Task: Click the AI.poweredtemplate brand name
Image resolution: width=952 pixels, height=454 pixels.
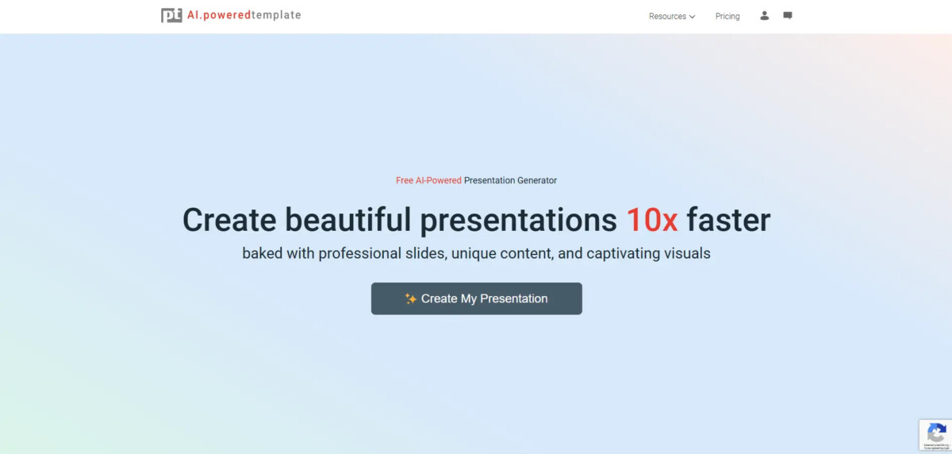Action: [244, 15]
